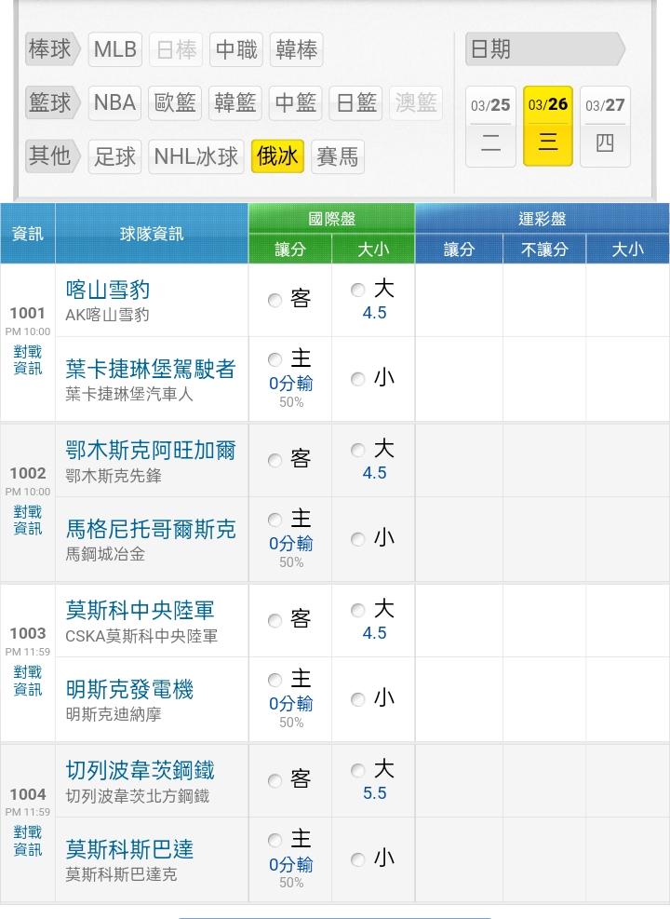The width and height of the screenshot is (670, 919).
Task: Open team 鄂木斯克阿旺加爾 info
Action: coord(151,450)
